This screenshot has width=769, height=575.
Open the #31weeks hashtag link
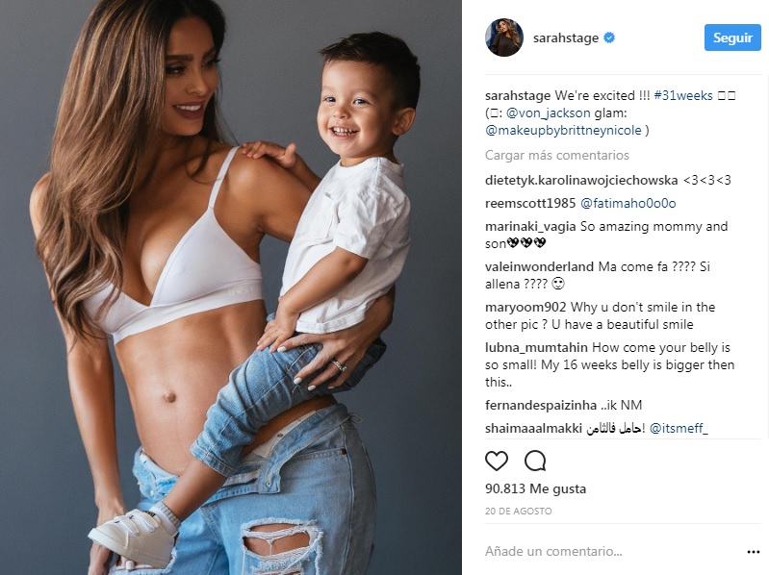point(683,95)
